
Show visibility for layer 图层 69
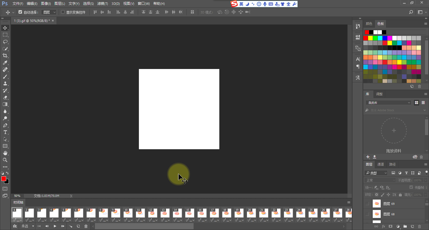coord(367,204)
